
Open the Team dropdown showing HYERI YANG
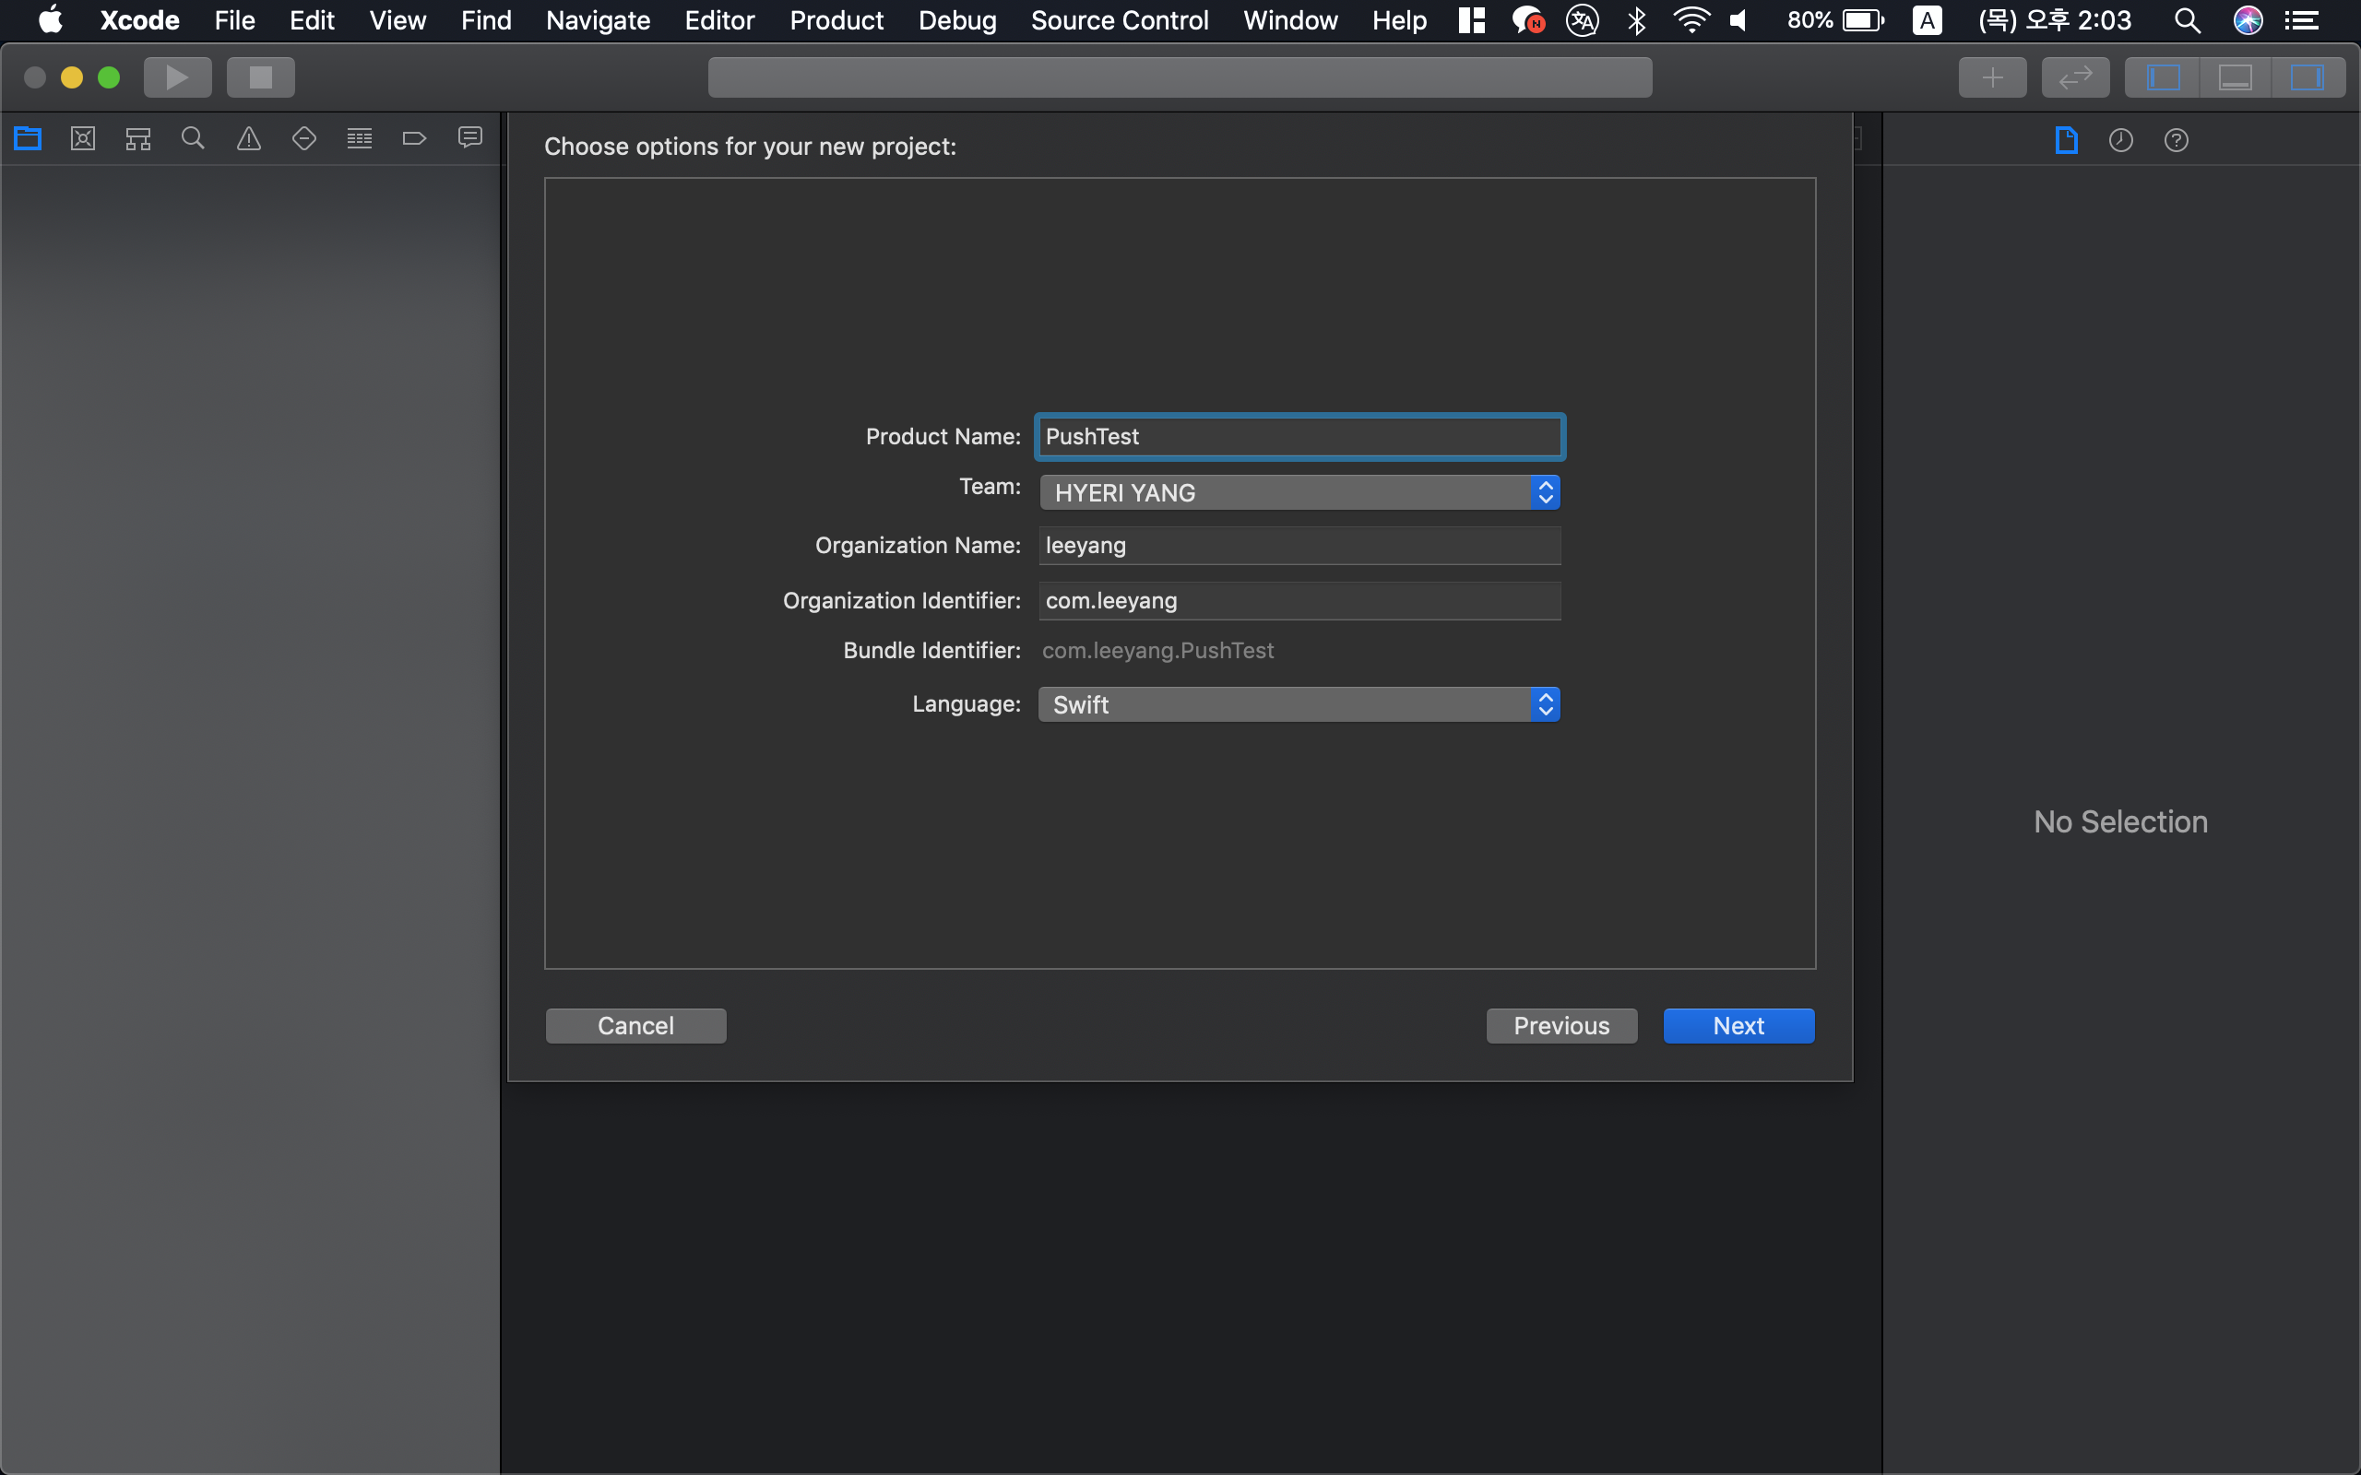click(1299, 492)
